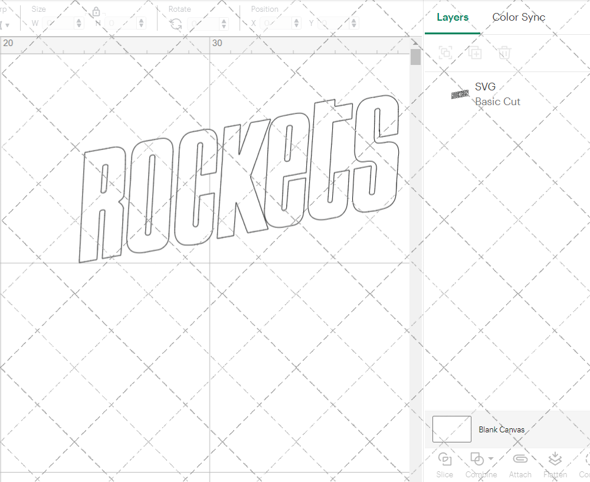The height and width of the screenshot is (482, 590).
Task: Click the Duplicate layer icon
Action: click(x=475, y=53)
